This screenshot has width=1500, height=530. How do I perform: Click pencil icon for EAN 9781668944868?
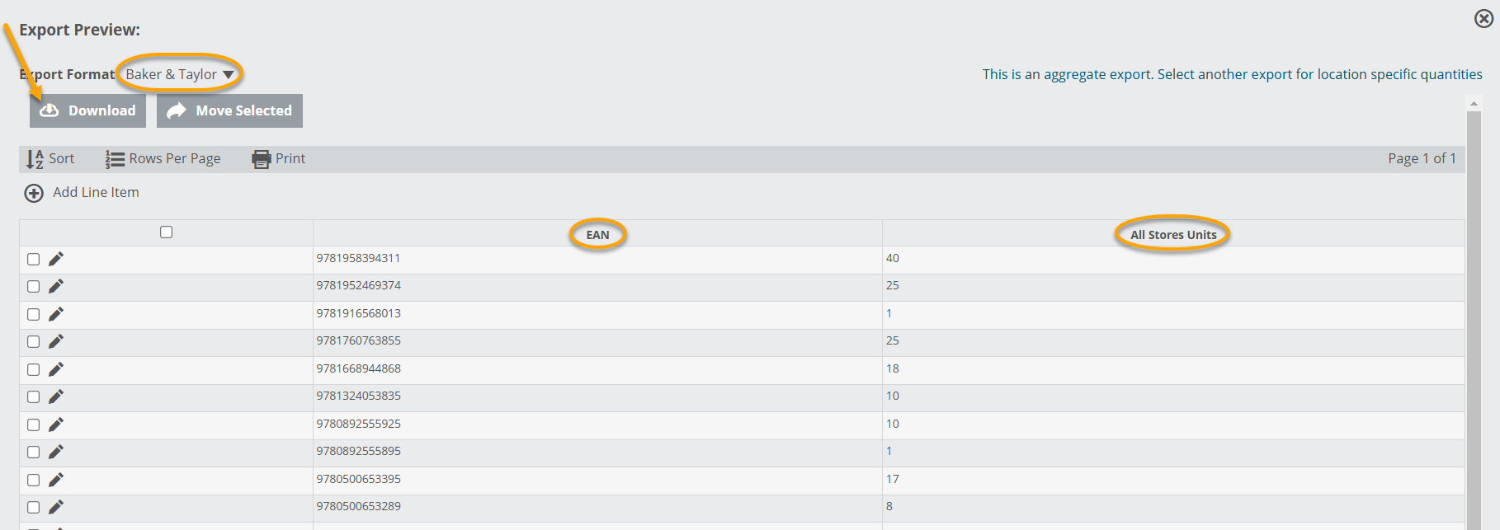point(56,369)
